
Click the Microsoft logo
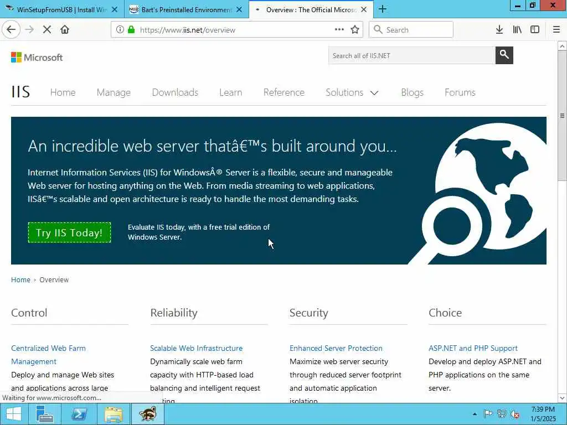[x=37, y=57]
